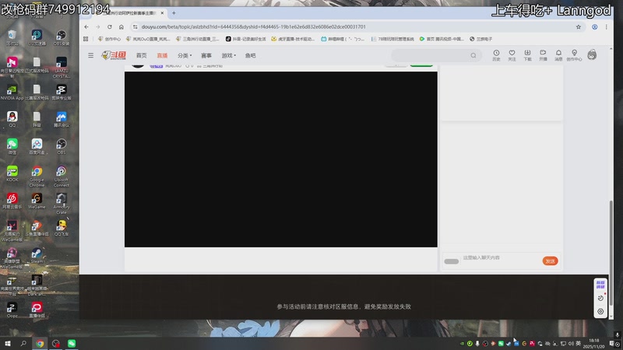
Task: Open Chrome three-dot menu
Action: [x=607, y=27]
